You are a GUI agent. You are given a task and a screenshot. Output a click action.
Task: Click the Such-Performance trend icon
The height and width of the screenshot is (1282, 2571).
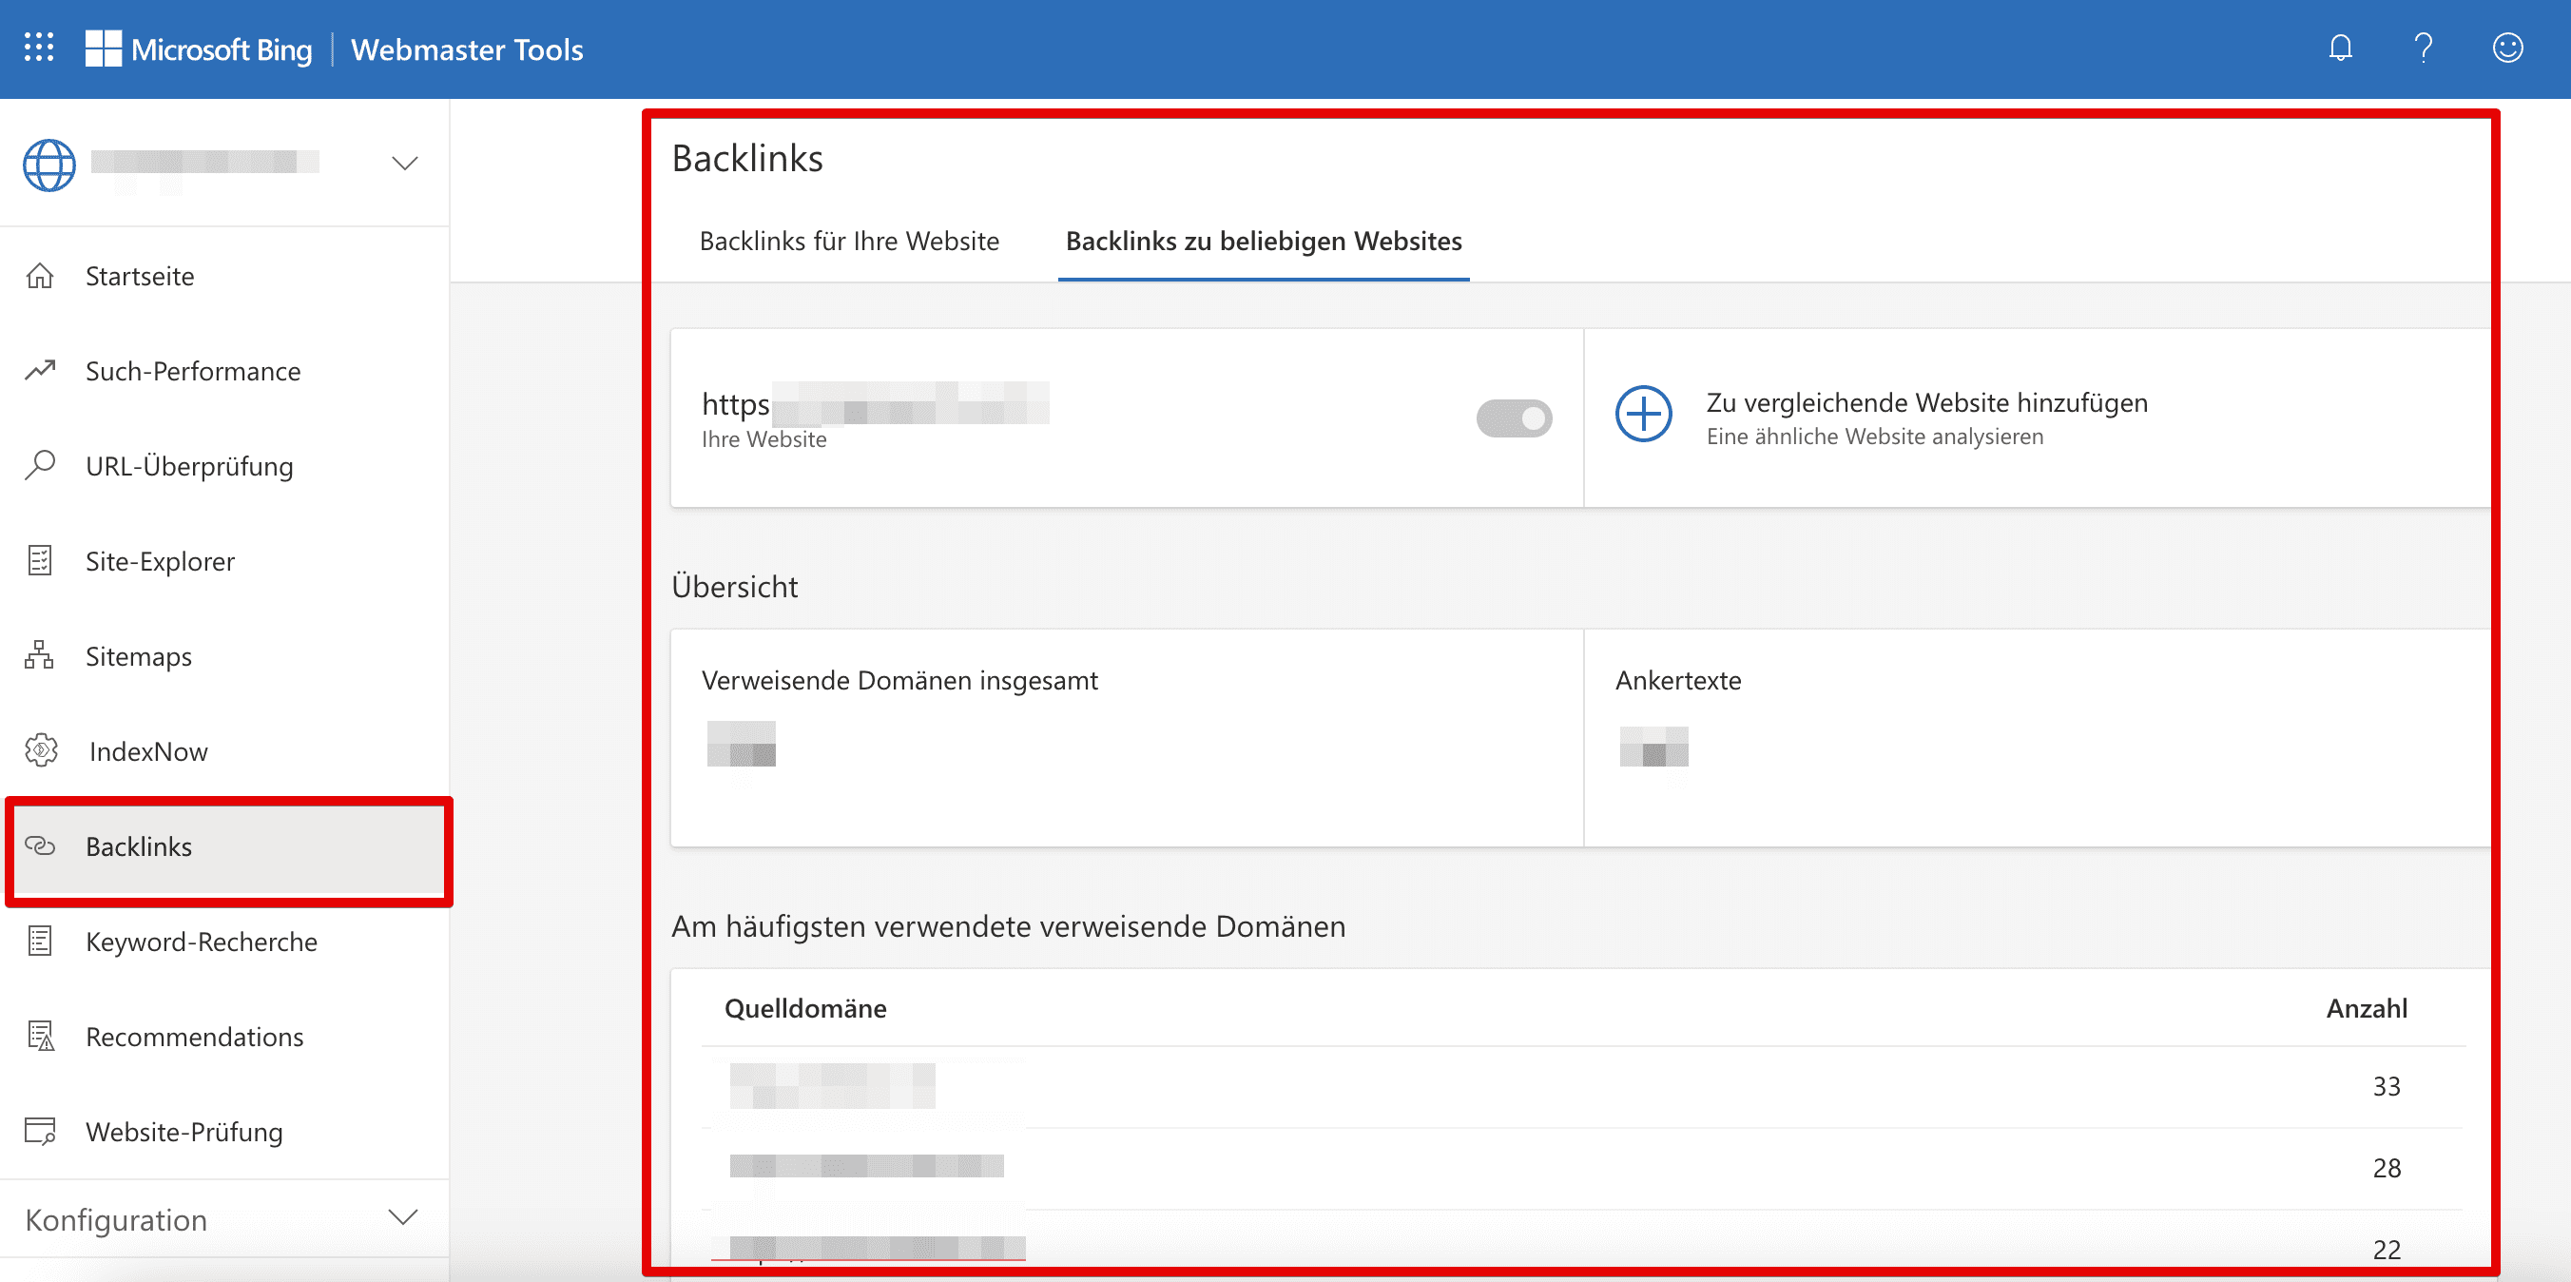40,370
